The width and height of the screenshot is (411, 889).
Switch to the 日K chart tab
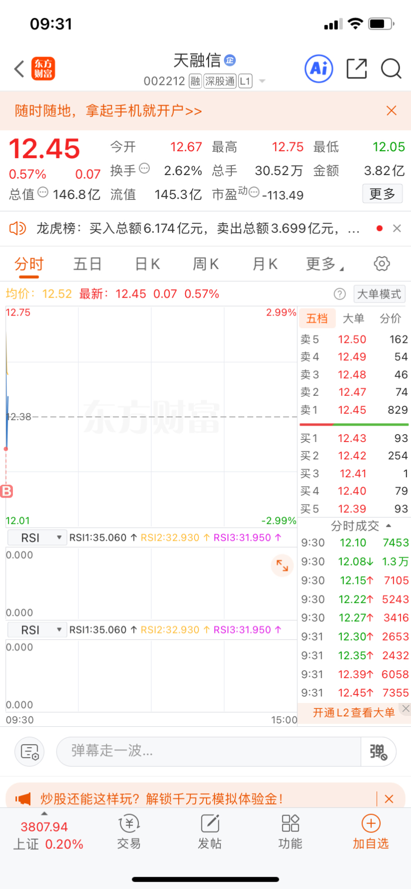click(147, 264)
